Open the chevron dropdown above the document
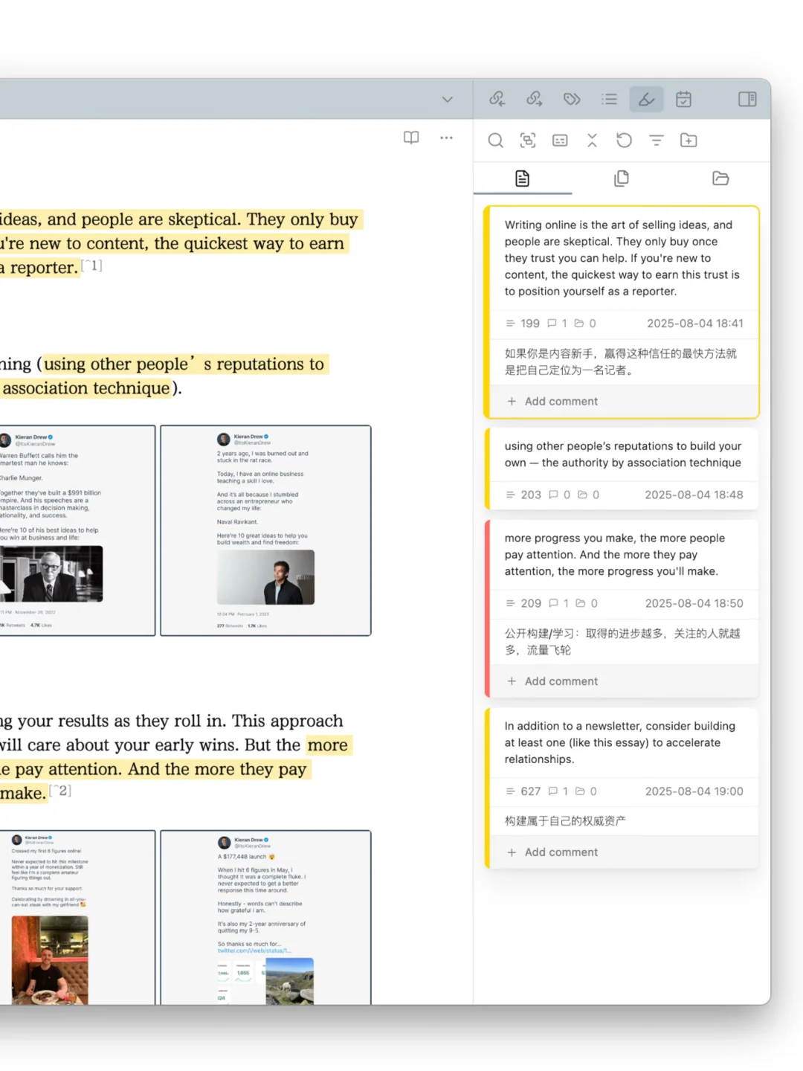Screen dimensions: 803x1071 tap(447, 99)
